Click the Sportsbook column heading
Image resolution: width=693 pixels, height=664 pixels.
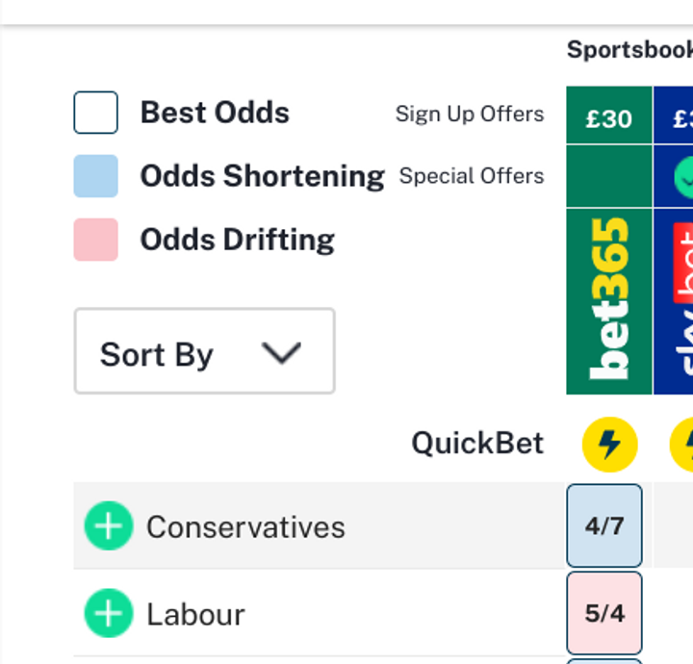[x=629, y=49]
